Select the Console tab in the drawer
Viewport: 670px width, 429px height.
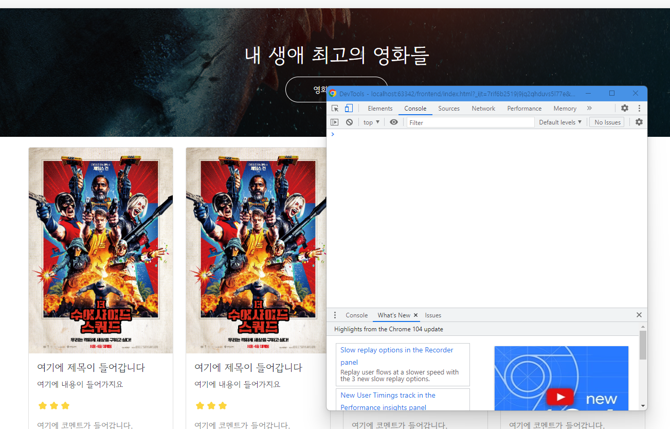point(356,315)
